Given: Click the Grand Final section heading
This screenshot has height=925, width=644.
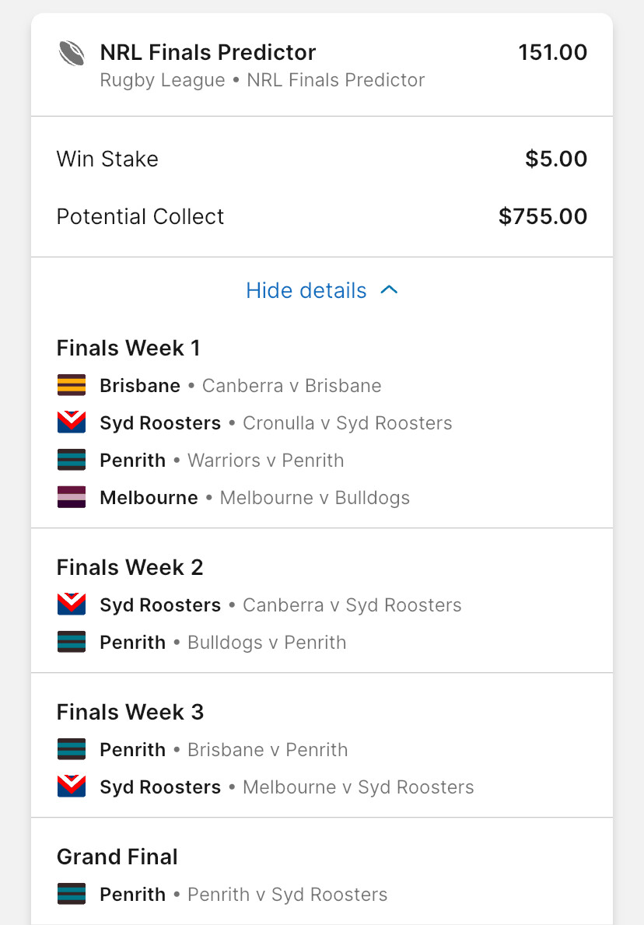Looking at the screenshot, I should click(117, 857).
